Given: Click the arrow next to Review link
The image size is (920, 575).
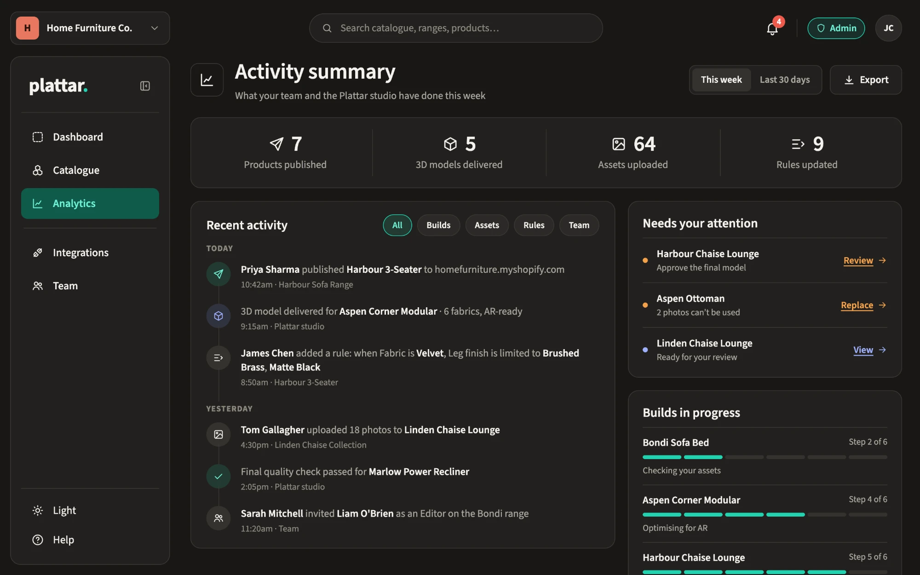Looking at the screenshot, I should point(882,260).
